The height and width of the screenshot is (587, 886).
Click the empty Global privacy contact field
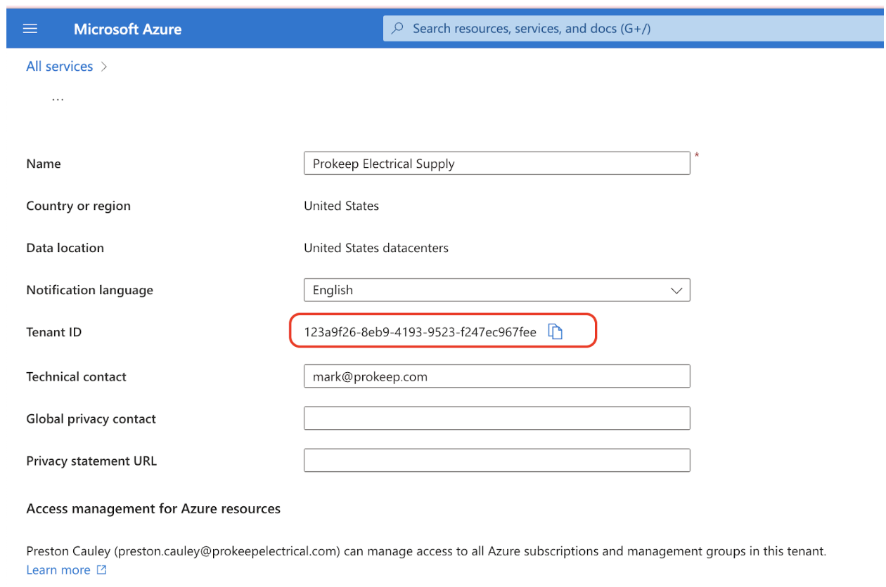pyautogui.click(x=496, y=418)
